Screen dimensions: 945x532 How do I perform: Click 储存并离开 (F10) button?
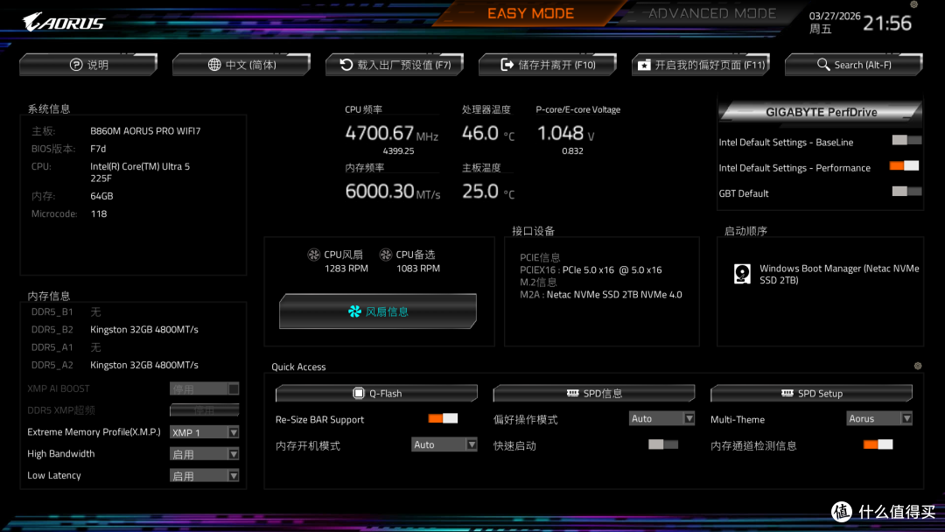coord(548,65)
